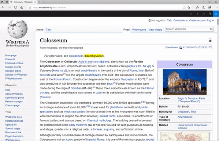Go to browser home page
This screenshot has height=141, width=219.
tap(22, 7)
